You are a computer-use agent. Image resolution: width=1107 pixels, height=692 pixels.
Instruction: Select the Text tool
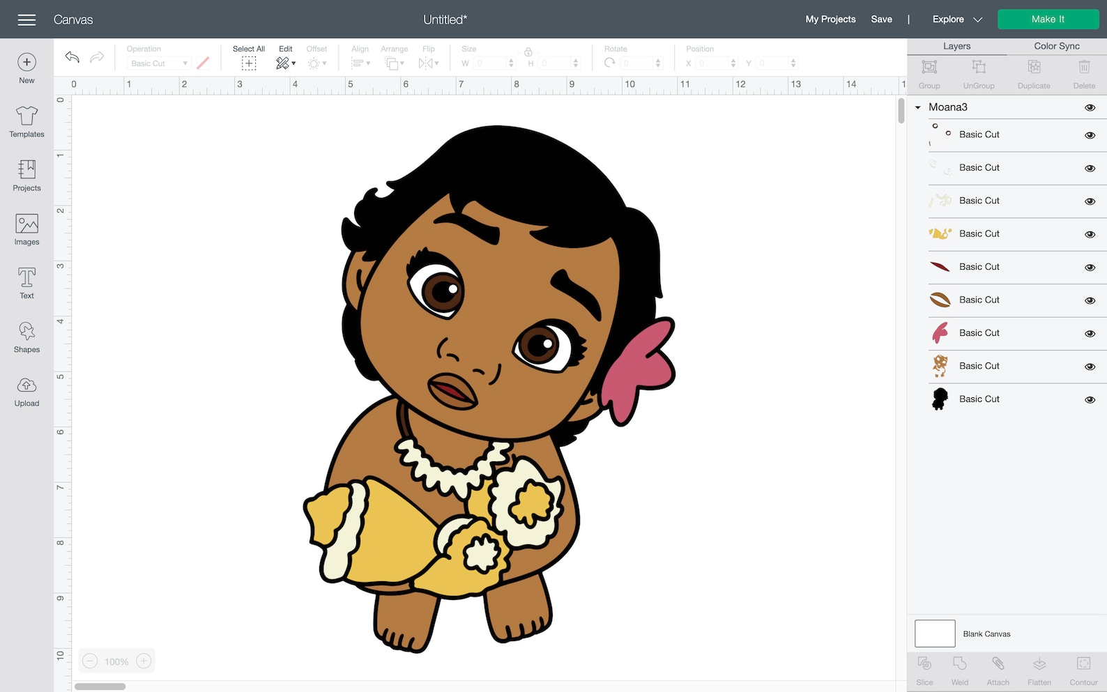pyautogui.click(x=26, y=283)
